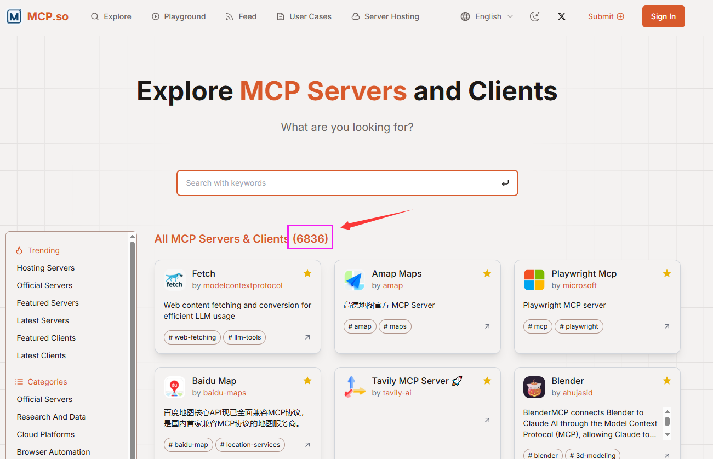Open ahujasid author link

click(578, 393)
